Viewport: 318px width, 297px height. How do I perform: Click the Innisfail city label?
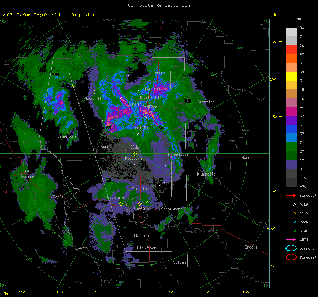tap(142, 128)
